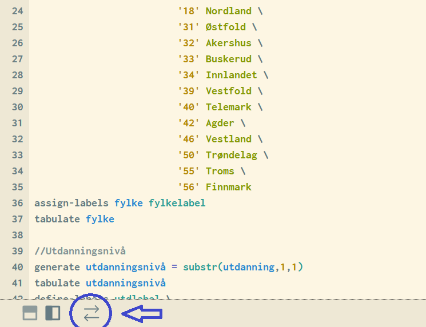Screen dimensions: 426x327
Task: Click the word fylkelabel on line 36
Action: [x=177, y=203]
